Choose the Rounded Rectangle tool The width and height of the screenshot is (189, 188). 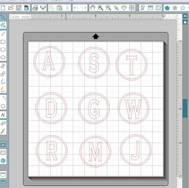tap(3, 50)
